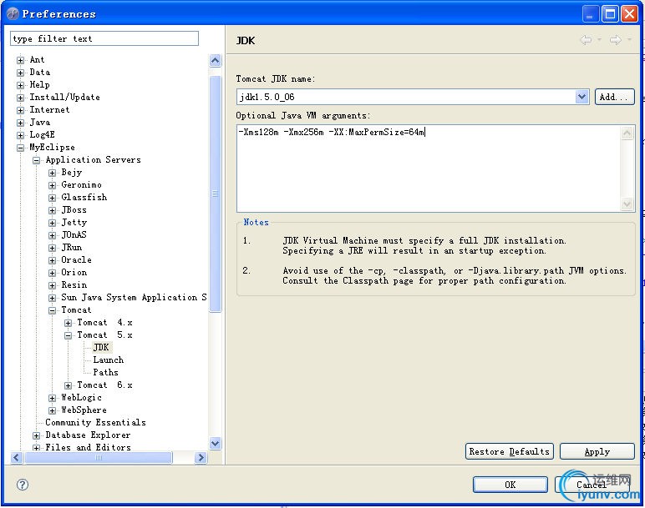Select Community Essentials in the tree

95,422
